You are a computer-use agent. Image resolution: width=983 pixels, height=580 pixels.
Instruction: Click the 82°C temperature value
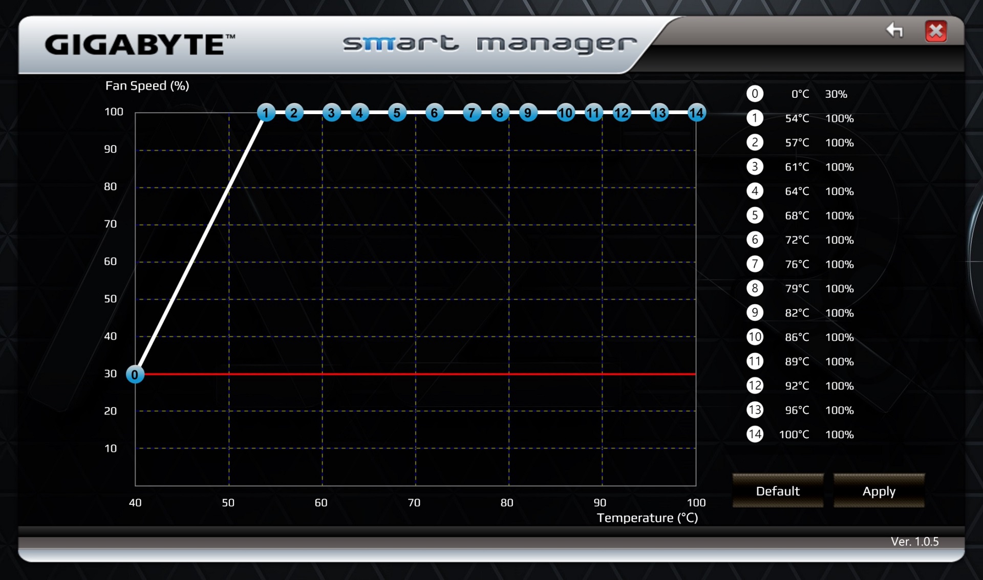click(x=797, y=313)
